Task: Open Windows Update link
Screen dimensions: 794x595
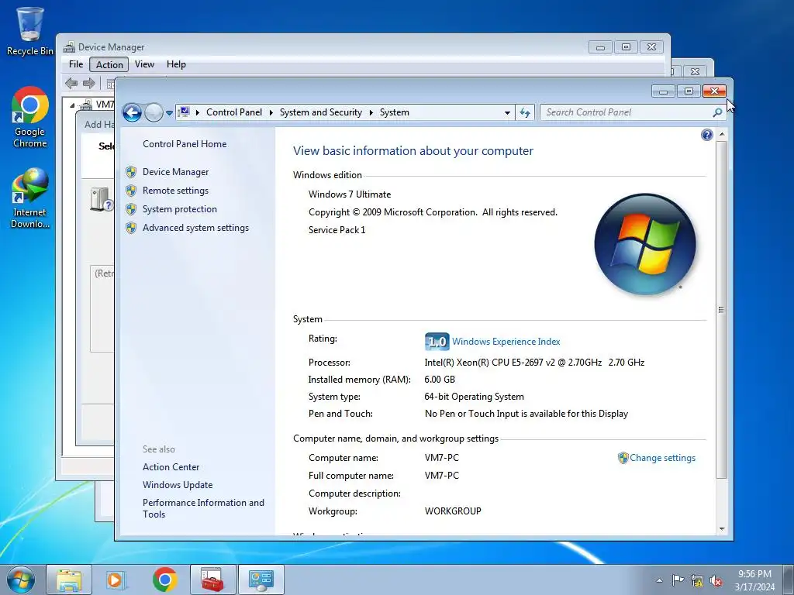Action: coord(178,485)
